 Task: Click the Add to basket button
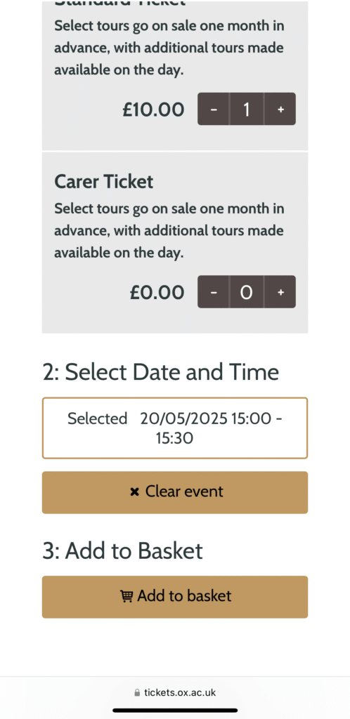175,597
